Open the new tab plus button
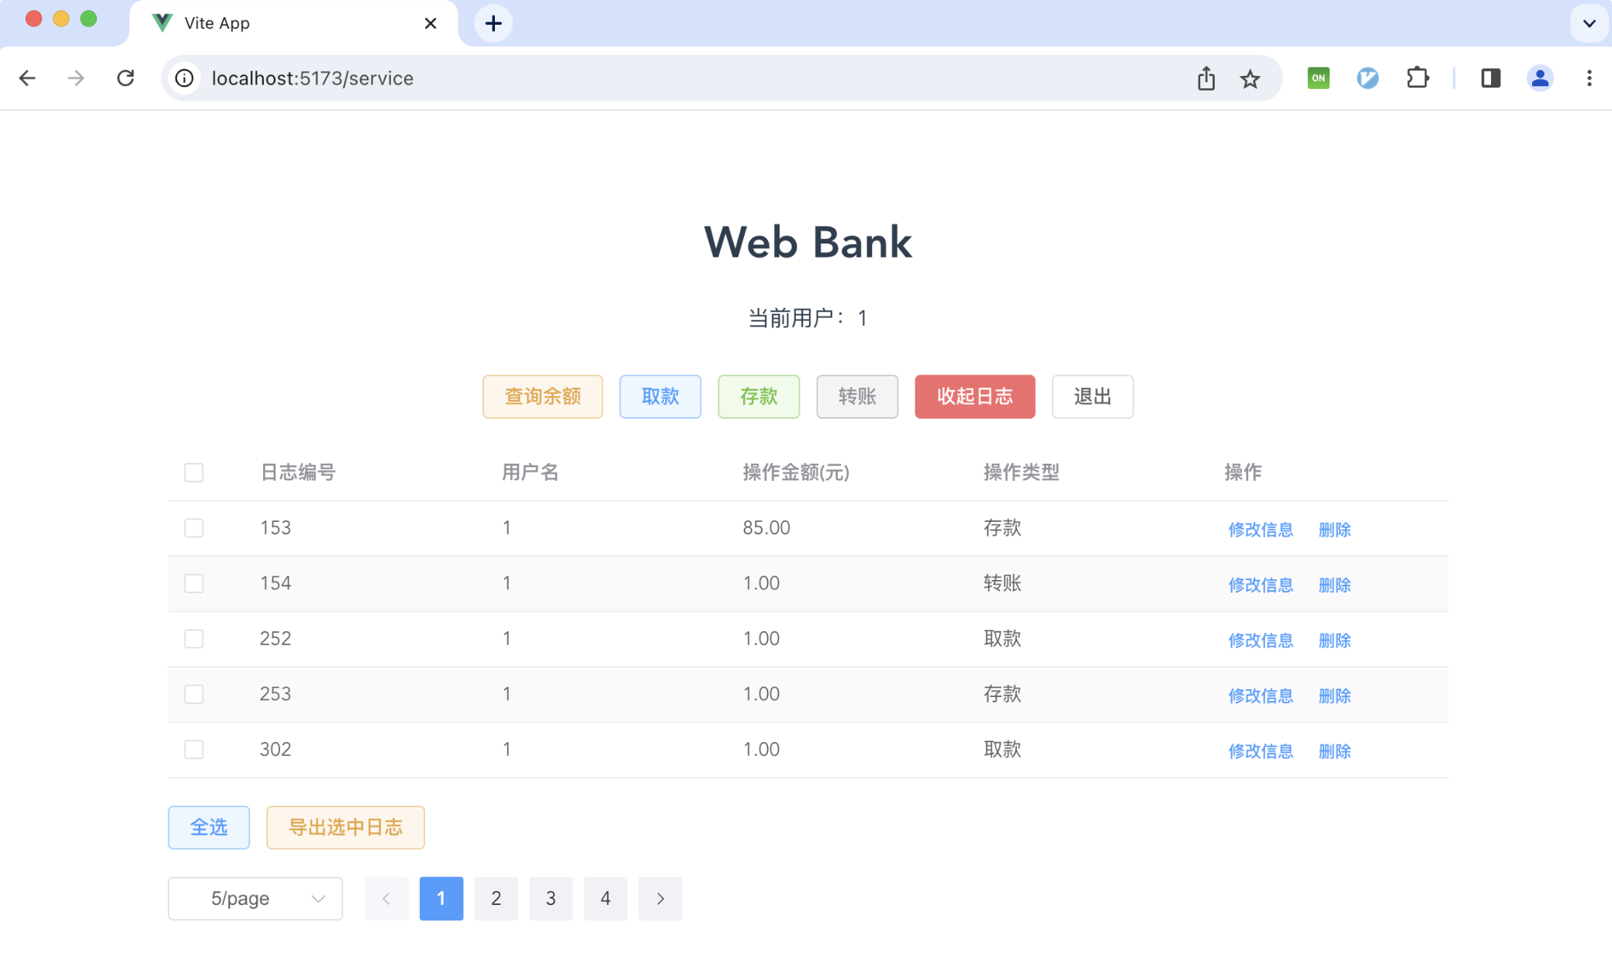The height and width of the screenshot is (960, 1612). coord(493,23)
